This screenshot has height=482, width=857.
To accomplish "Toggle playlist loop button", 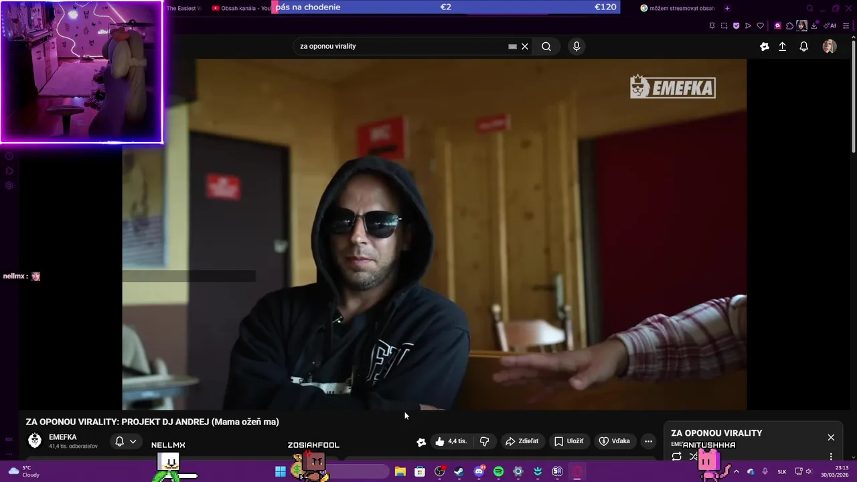I will pyautogui.click(x=677, y=457).
